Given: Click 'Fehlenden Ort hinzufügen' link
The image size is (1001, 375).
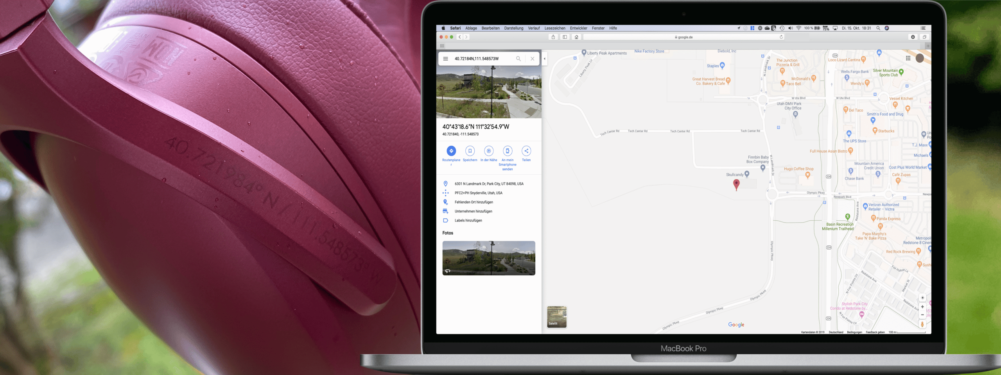Looking at the screenshot, I should (474, 202).
